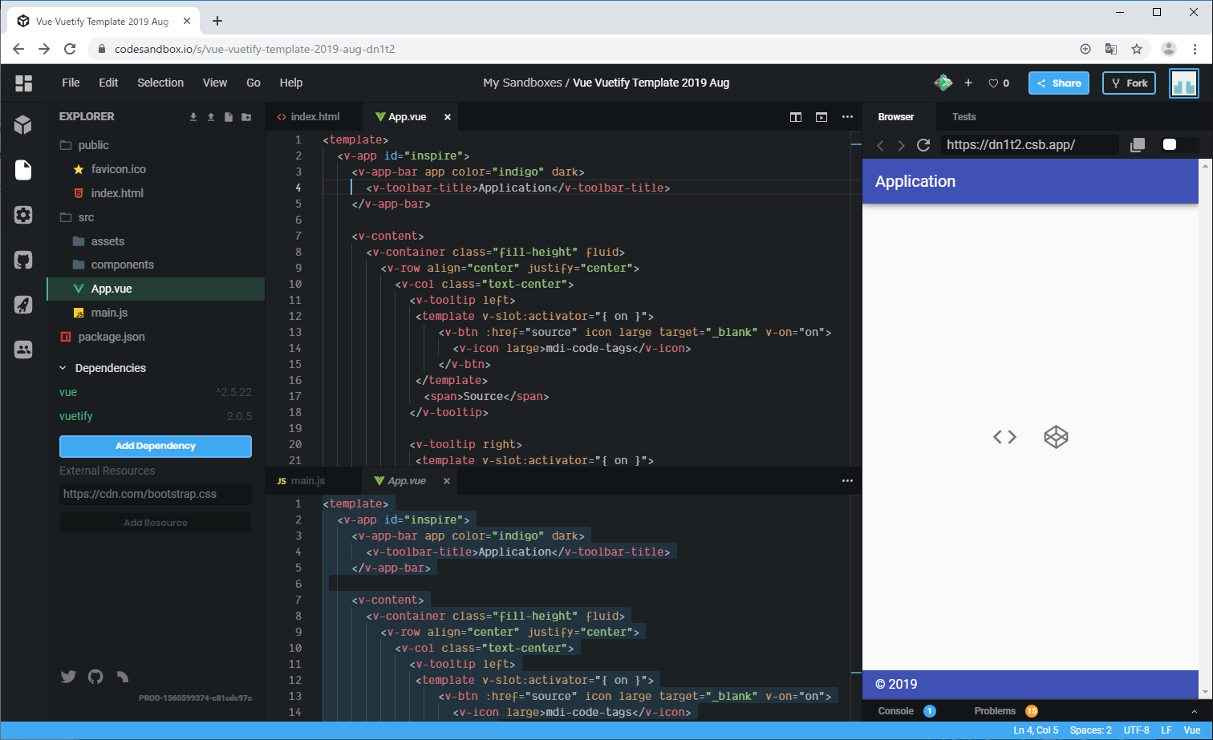This screenshot has width=1213, height=740.
Task: Click the My Sandboxes breadcrumb link
Action: pos(522,83)
